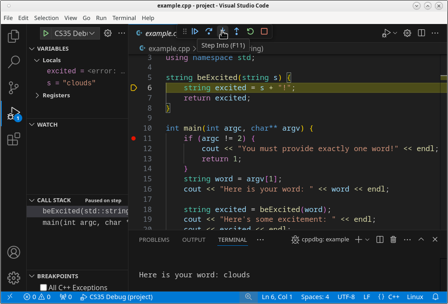Close the bottom panel
448x304 pixels.
pyautogui.click(x=435, y=240)
